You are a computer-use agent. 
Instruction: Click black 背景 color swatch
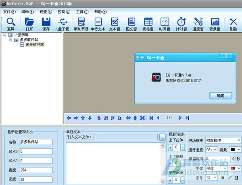click(233, 150)
